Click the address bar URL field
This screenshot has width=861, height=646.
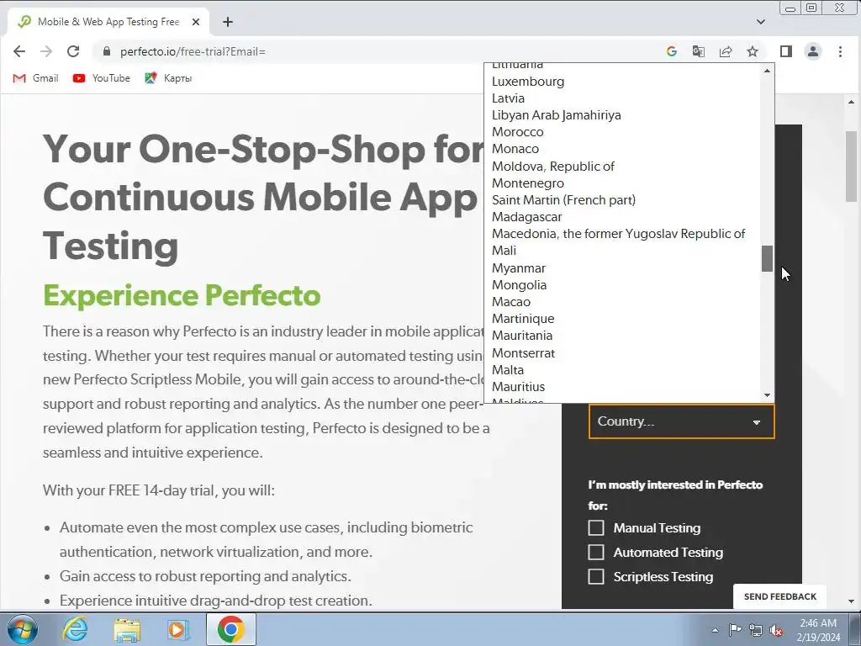click(x=379, y=51)
